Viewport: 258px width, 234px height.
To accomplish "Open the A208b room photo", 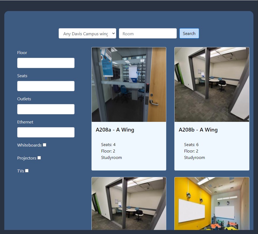I will pos(212,85).
